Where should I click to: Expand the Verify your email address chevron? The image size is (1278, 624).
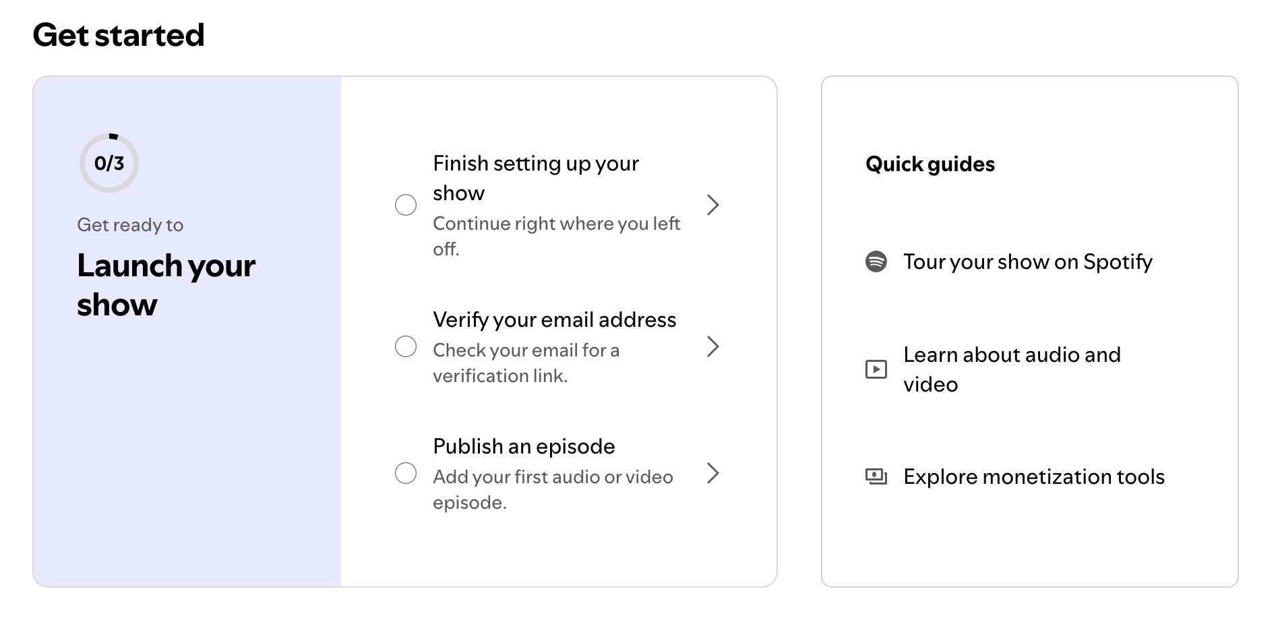coord(712,347)
